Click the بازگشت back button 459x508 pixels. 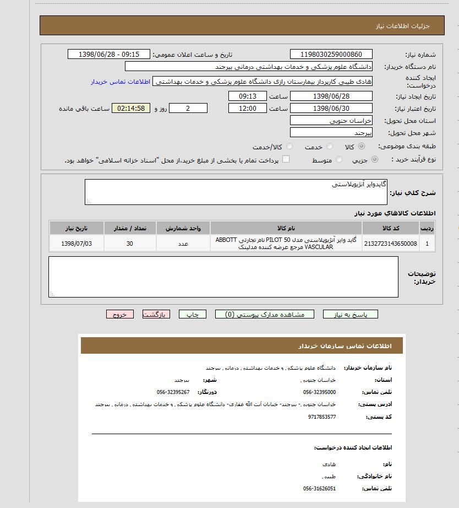click(156, 314)
